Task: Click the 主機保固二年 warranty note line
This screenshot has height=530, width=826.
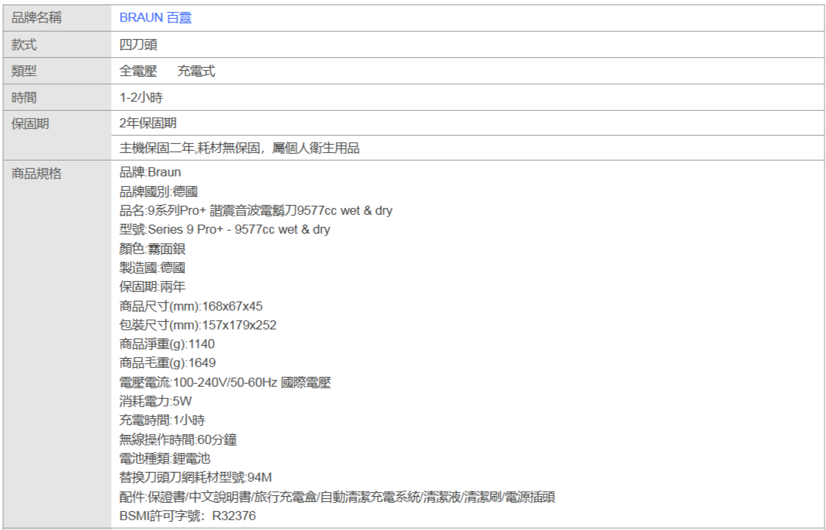Action: 239,148
